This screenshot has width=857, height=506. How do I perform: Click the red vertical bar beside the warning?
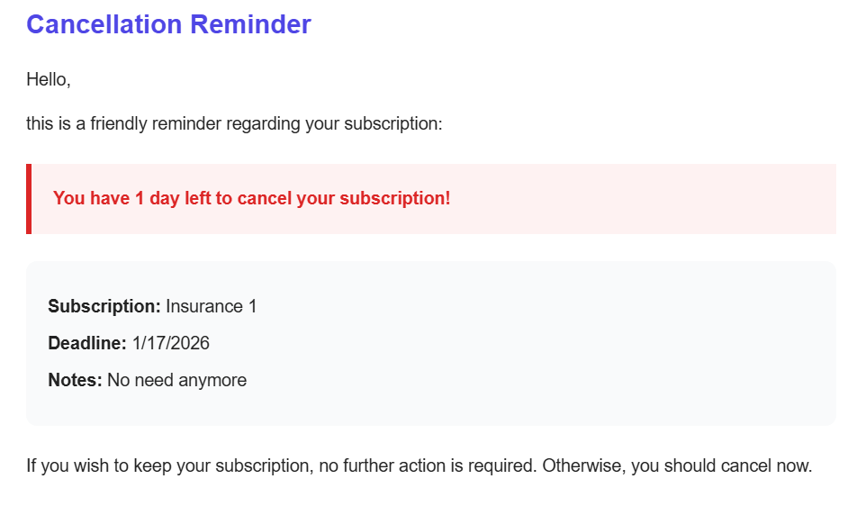point(29,199)
